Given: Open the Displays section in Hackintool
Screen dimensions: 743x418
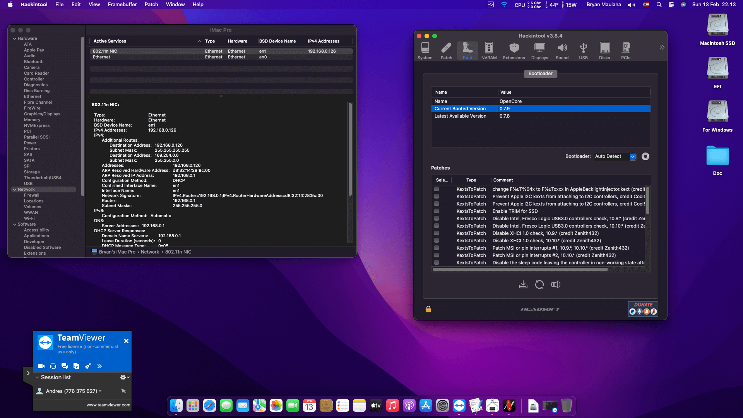Looking at the screenshot, I should [539, 51].
